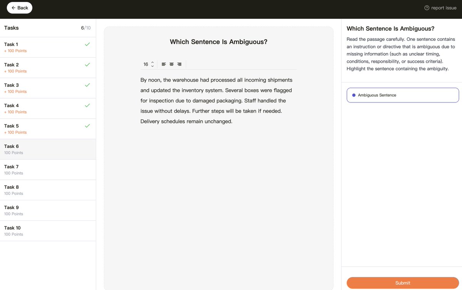462x290 pixels.
Task: Open Task 3 in the list
Action: (x=48, y=88)
